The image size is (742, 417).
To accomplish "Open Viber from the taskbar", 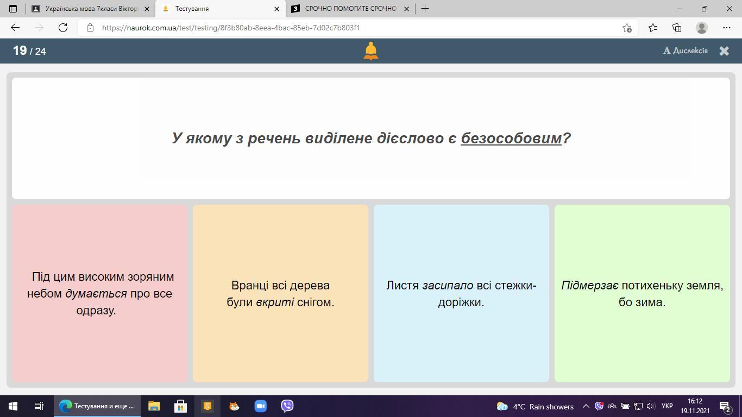I will click(287, 406).
